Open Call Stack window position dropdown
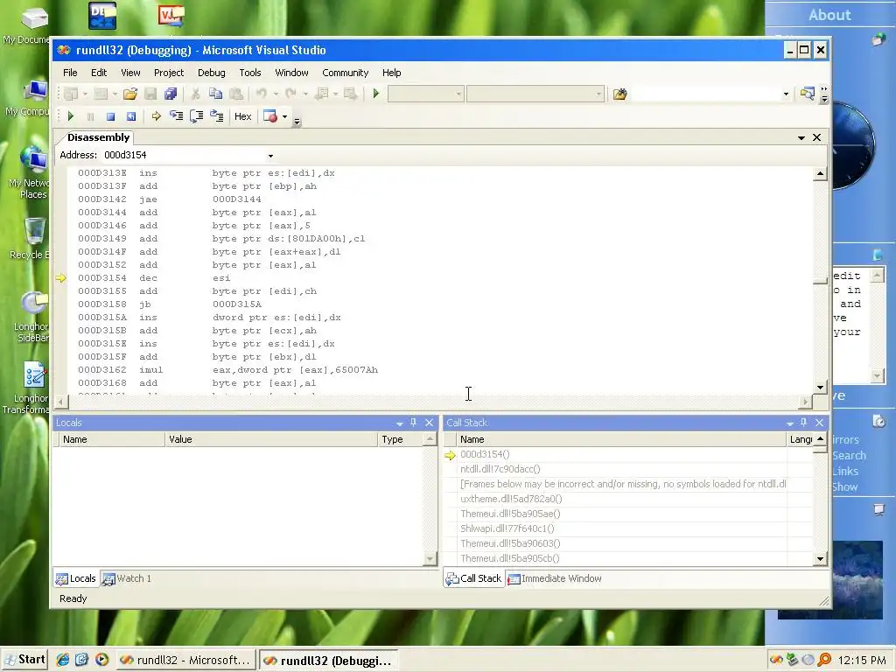The image size is (896, 672). pyautogui.click(x=790, y=423)
